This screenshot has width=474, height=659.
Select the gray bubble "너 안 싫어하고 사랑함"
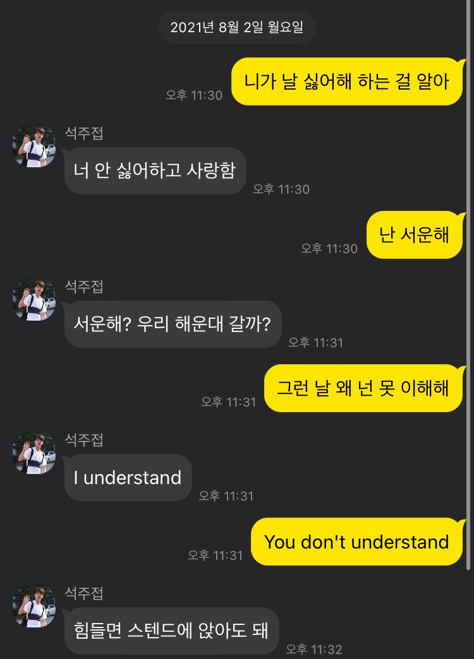[x=155, y=170]
